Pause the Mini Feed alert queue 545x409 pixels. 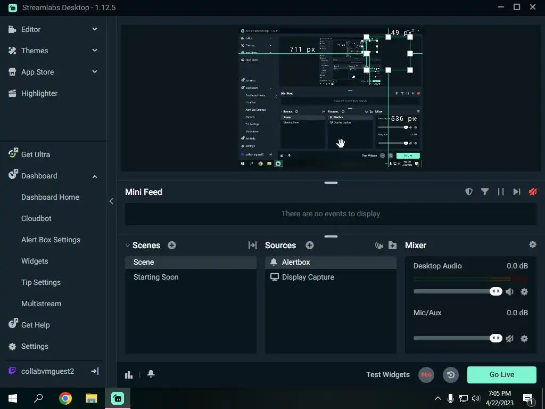(501, 192)
